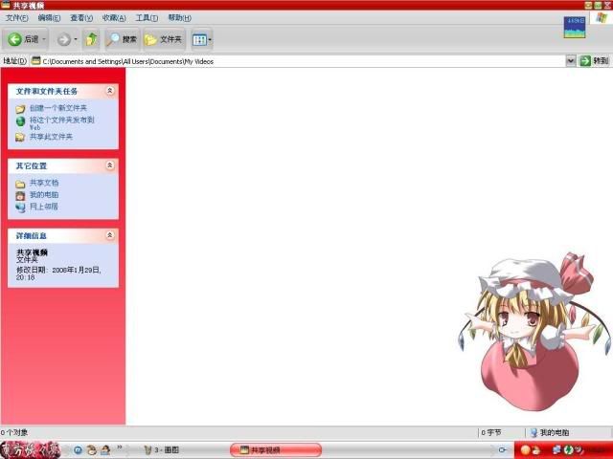Click the orange tray icon
This screenshot has width=613, height=459.
526,450
